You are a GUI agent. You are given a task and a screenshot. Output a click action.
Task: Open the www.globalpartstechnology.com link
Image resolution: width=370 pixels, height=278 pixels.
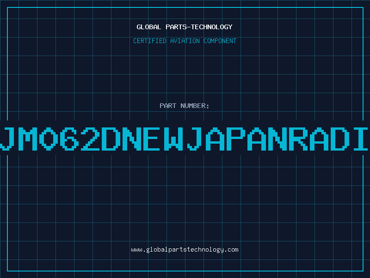(x=185, y=250)
